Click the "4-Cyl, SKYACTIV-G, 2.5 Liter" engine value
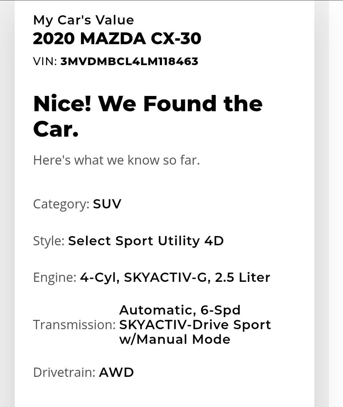This screenshot has height=407, width=343. [x=175, y=277]
